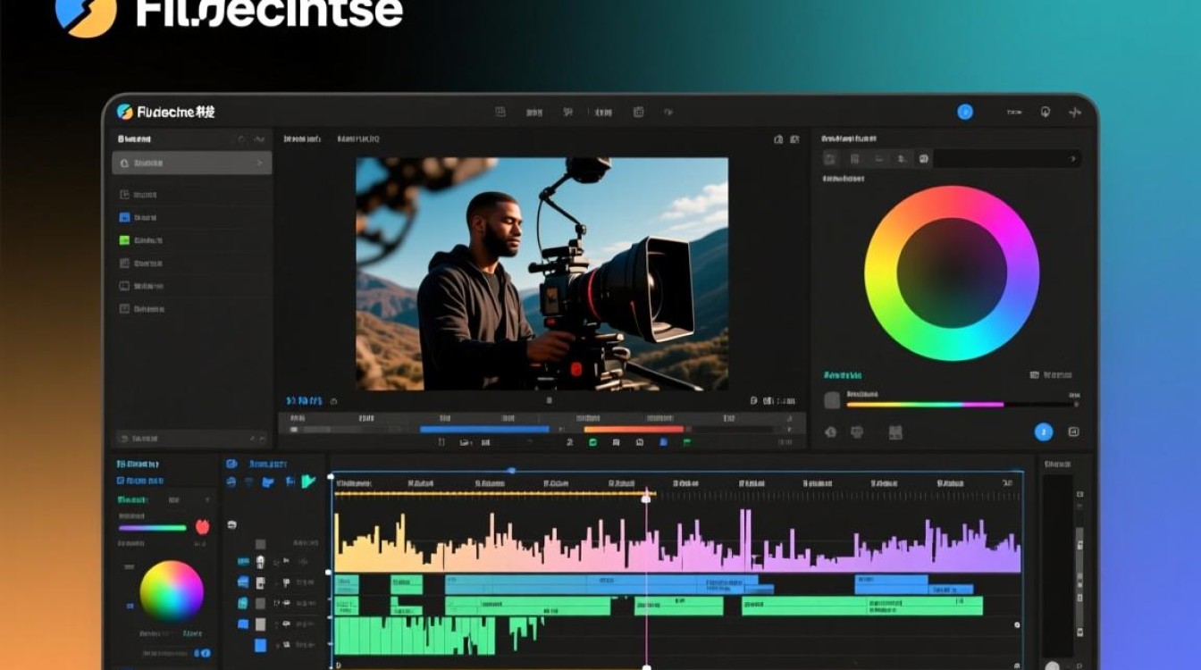Open the dropdown at bottom of left sidebar
Image resolution: width=1201 pixels, height=670 pixels.
point(257,439)
